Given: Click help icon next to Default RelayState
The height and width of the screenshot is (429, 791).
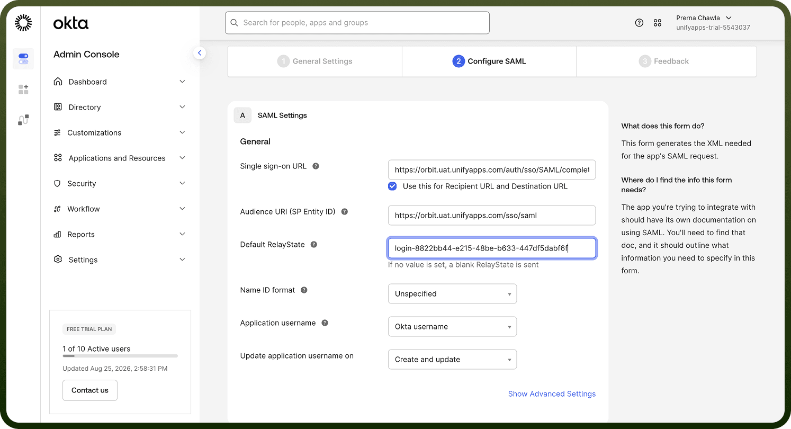Looking at the screenshot, I should (x=314, y=245).
